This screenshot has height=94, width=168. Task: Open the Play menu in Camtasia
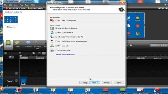click(x=21, y=5)
